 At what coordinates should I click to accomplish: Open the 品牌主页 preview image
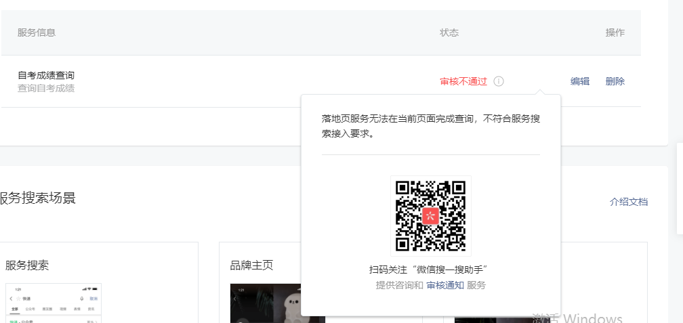(266, 303)
